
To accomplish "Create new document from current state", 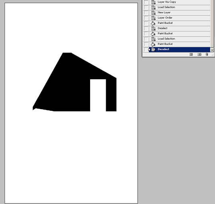I will tap(191, 55).
